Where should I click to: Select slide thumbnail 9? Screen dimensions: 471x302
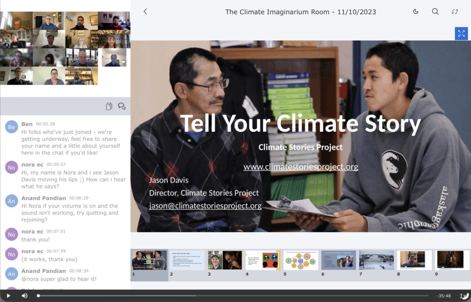[453, 260]
